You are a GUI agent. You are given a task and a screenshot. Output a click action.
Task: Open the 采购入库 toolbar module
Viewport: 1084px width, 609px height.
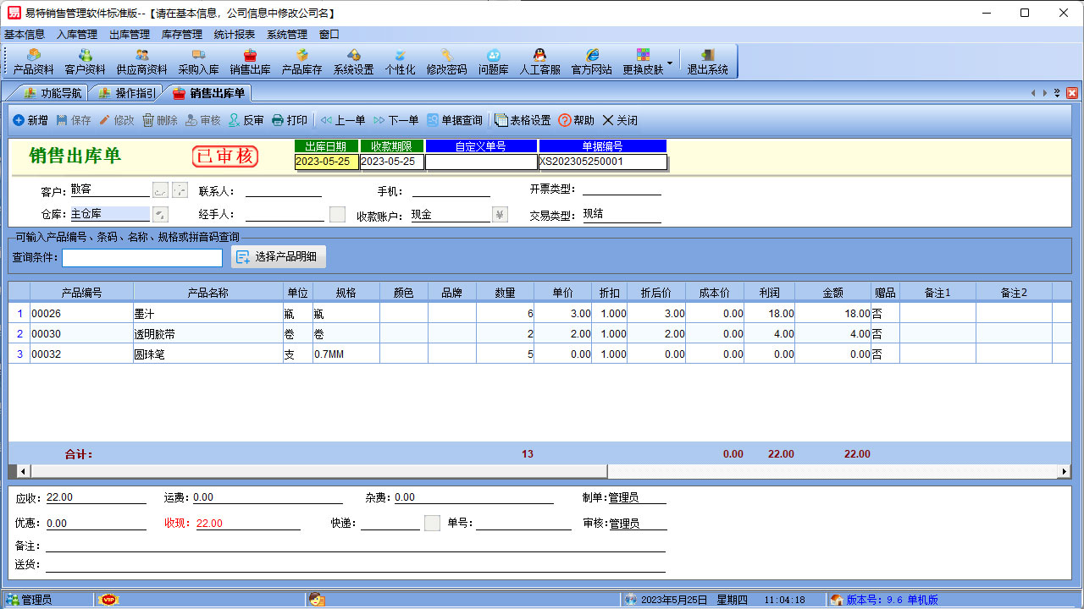tap(198, 61)
